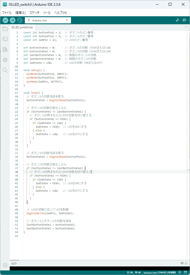
Task: Click 'if (buttonState1 != lastButtonState1) {' line
Action: click(x=56, y=112)
